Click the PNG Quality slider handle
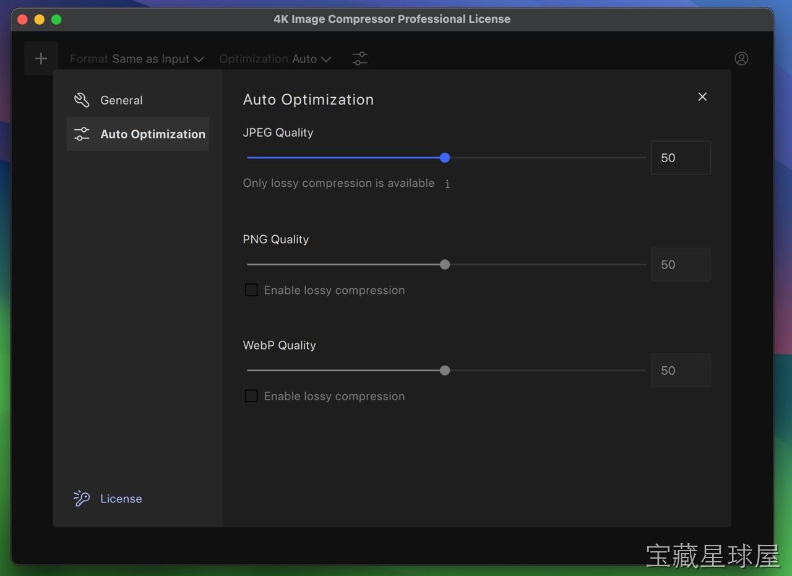The height and width of the screenshot is (576, 792). (x=445, y=265)
